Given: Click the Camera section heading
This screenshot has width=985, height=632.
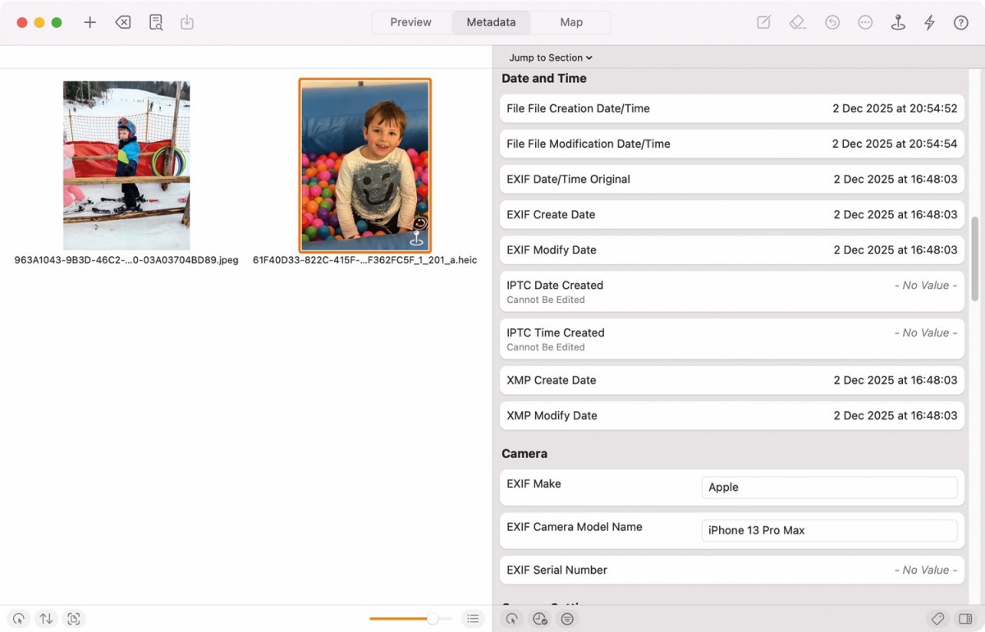Looking at the screenshot, I should 525,454.
